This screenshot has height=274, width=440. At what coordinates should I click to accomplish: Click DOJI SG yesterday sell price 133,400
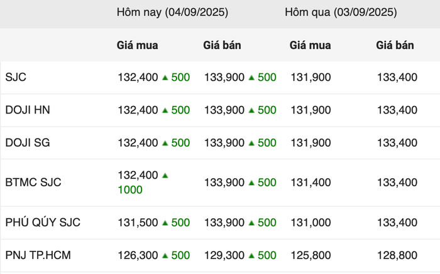coord(397,143)
